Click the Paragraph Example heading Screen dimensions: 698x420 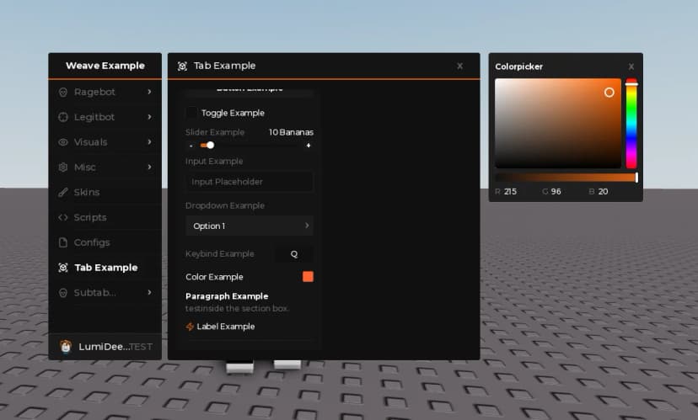point(227,296)
